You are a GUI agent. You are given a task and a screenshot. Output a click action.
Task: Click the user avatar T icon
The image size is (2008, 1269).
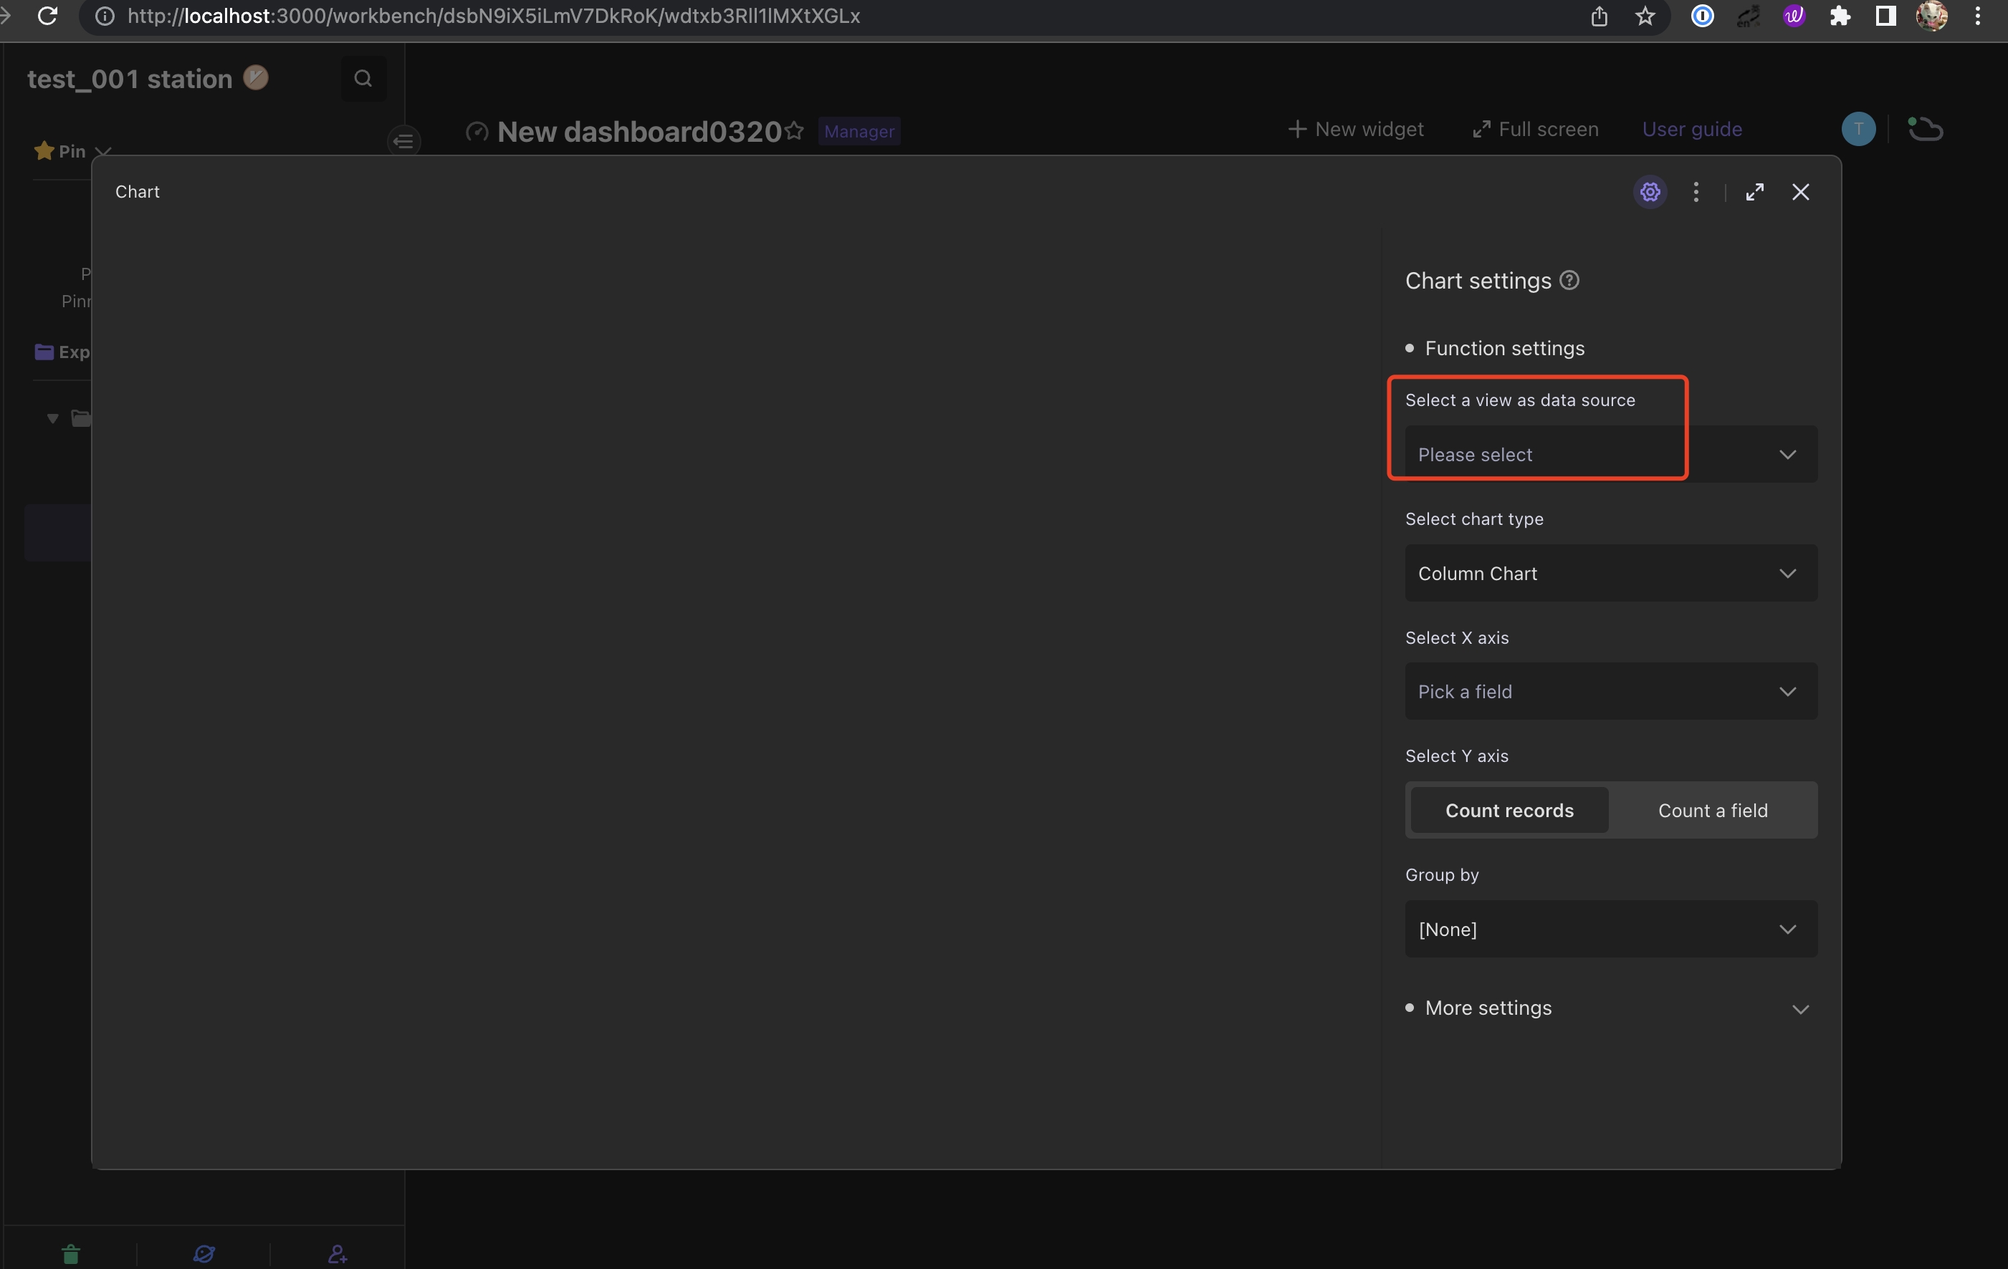[x=1858, y=128]
